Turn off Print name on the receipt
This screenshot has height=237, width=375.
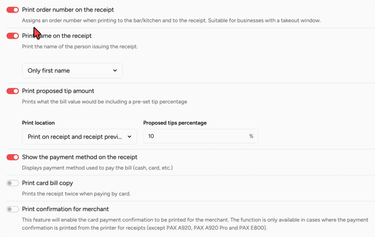coord(13,36)
